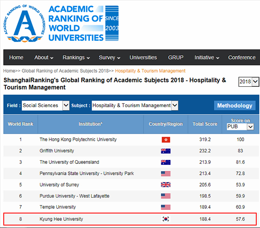260x228 pixels.
Task: Select total score 205.6
Action: point(205,185)
